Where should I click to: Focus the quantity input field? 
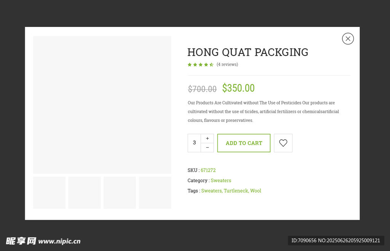(194, 143)
